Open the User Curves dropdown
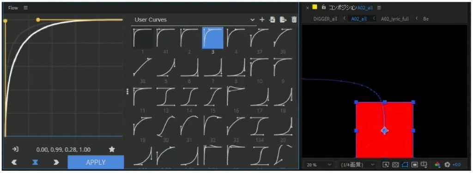This screenshot has height=173, width=473. (x=194, y=20)
